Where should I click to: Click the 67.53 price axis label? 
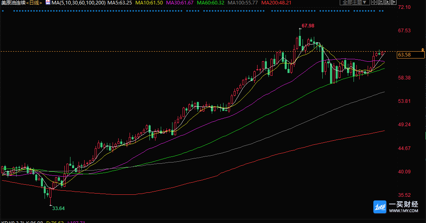tap(404, 31)
